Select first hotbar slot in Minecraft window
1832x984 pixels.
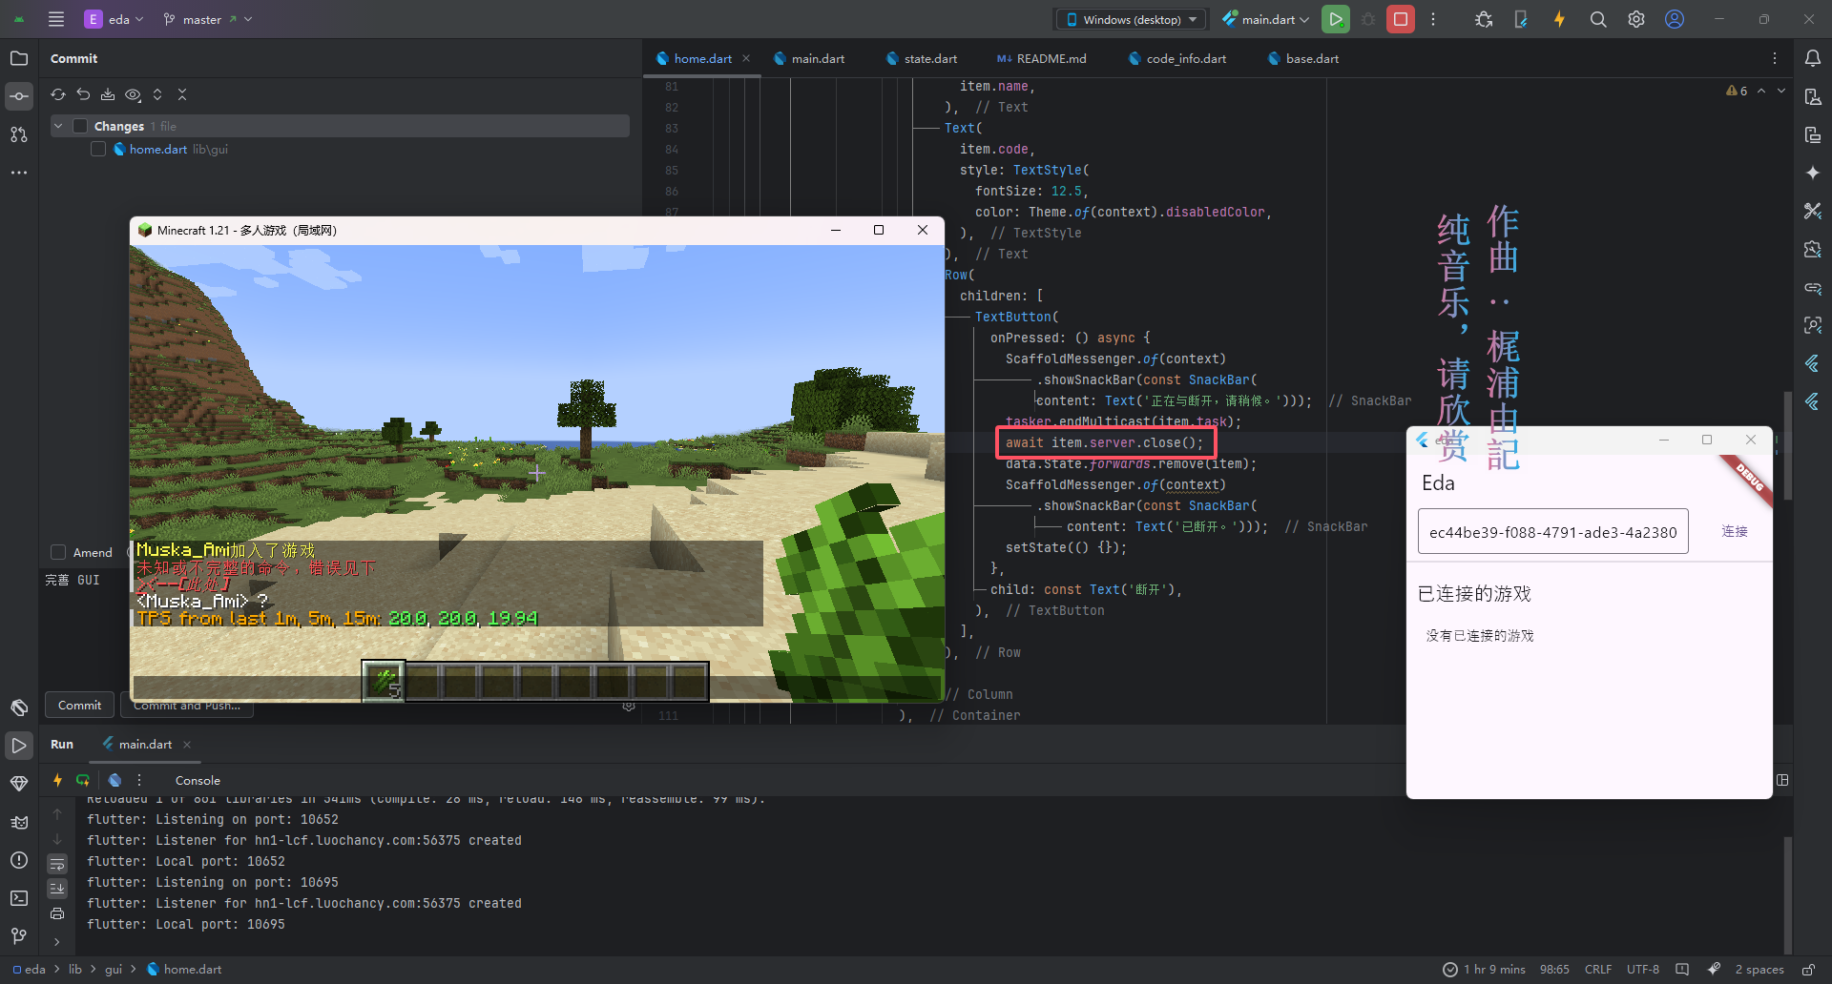(x=384, y=681)
